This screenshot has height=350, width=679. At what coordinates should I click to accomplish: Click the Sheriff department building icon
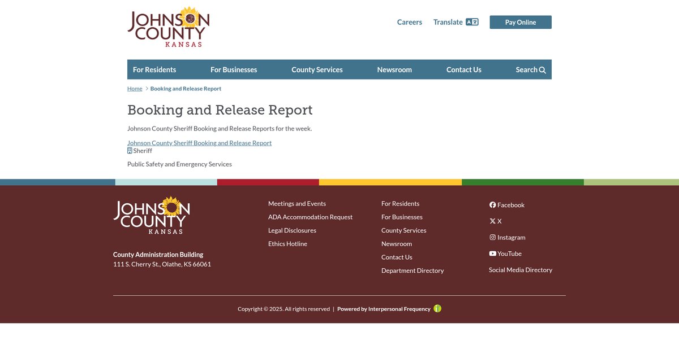(x=130, y=151)
